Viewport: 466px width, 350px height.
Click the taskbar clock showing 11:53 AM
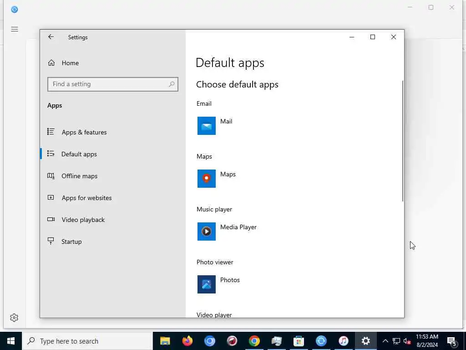427,341
